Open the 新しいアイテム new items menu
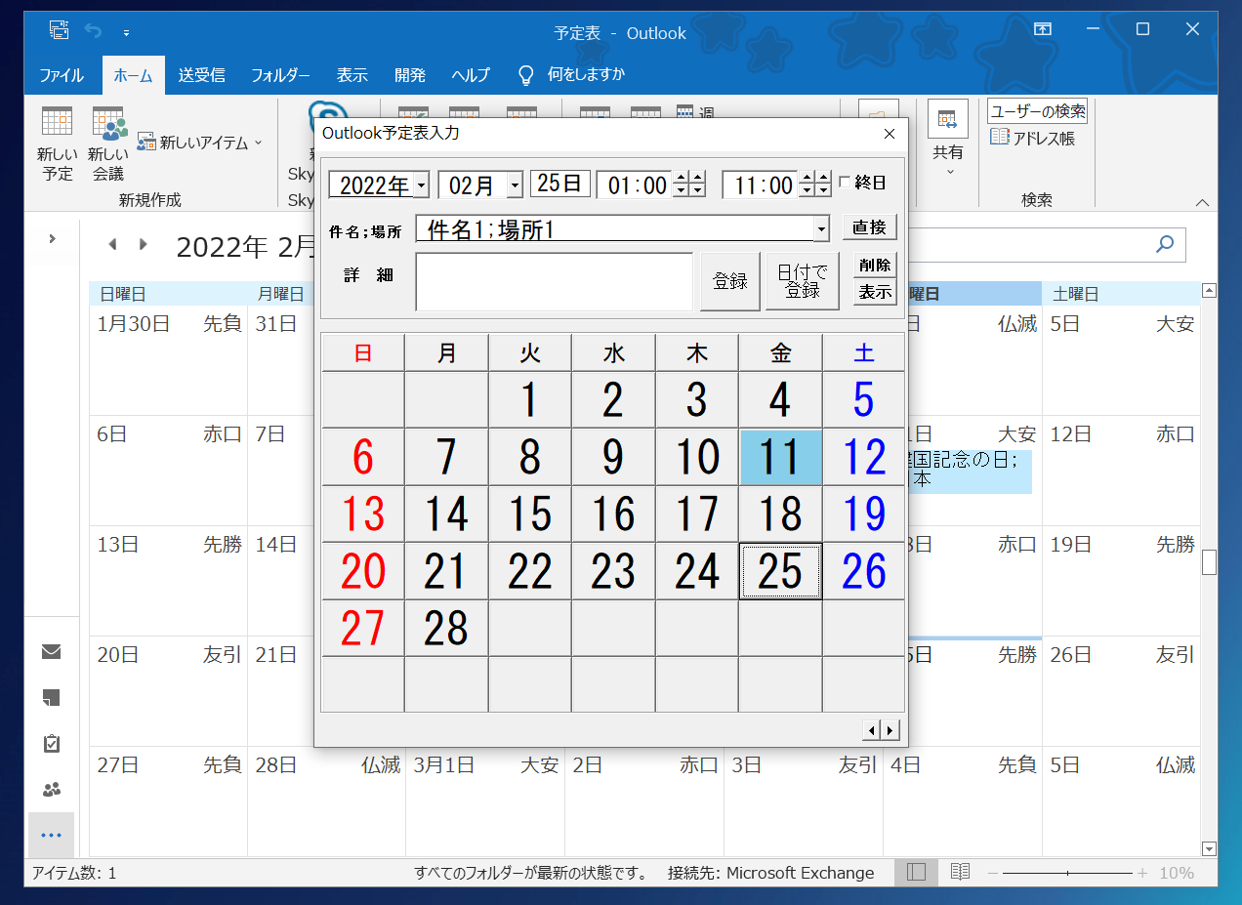Screen dimensions: 1242x905 pos(200,143)
